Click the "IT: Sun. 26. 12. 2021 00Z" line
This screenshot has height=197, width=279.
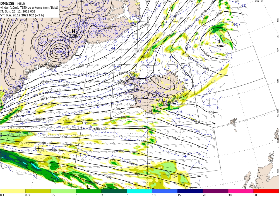[x=18, y=11]
